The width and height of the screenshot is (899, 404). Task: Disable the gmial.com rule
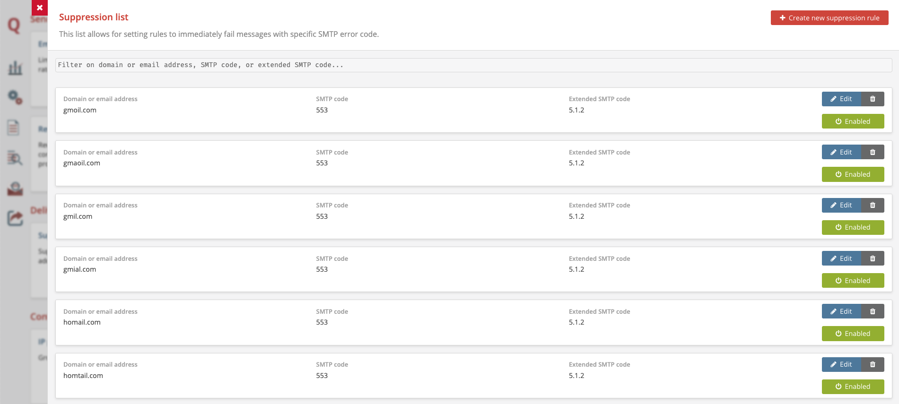coord(853,281)
